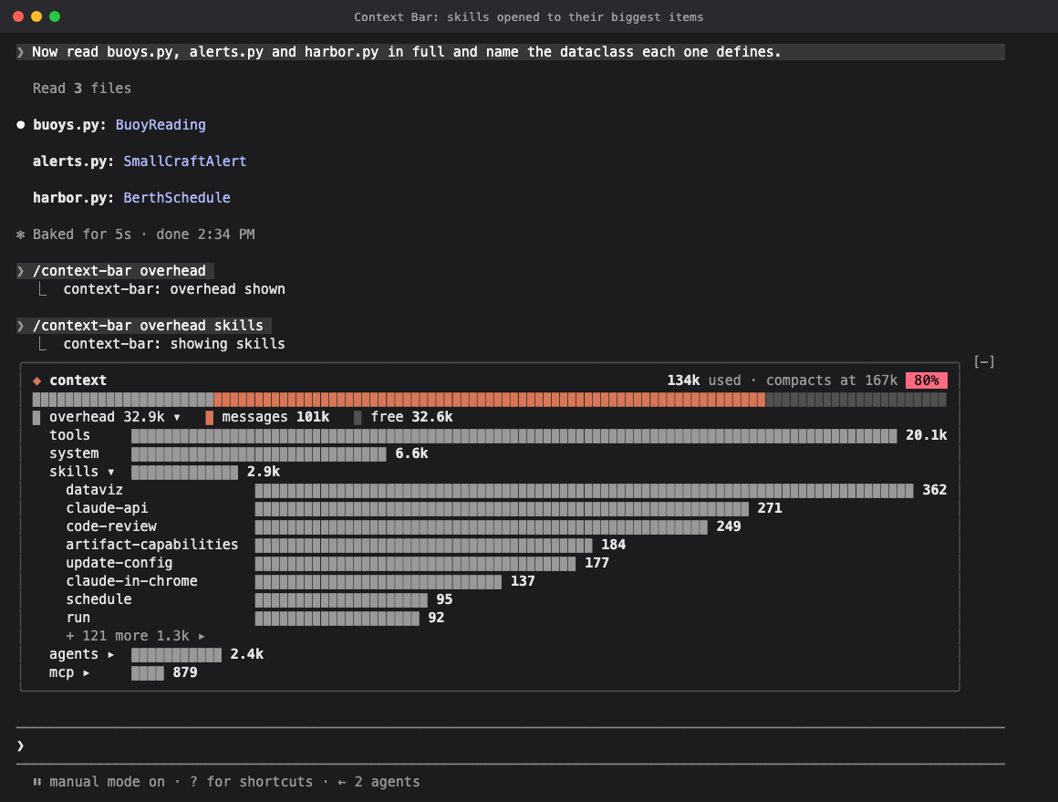This screenshot has width=1058, height=802.
Task: Click the mcp 879 value
Action: coord(185,672)
